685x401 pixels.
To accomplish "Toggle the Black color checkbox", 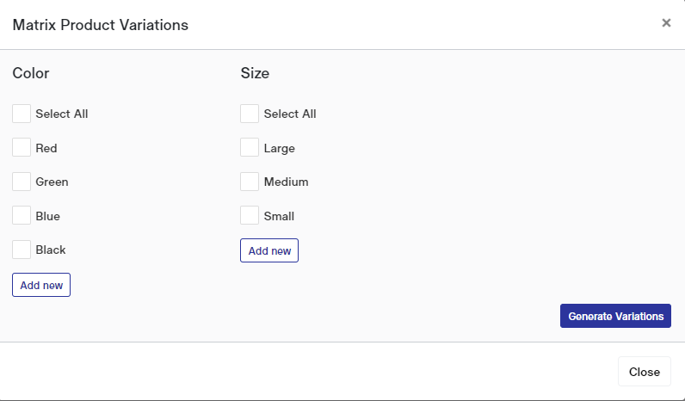I will tap(22, 250).
